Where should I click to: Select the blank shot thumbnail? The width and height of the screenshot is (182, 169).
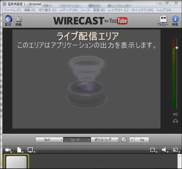pyautogui.click(x=16, y=161)
